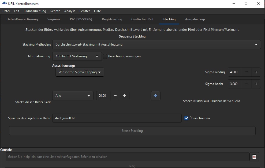
Task: Open the Datei menu
Action: click(x=6, y=11)
